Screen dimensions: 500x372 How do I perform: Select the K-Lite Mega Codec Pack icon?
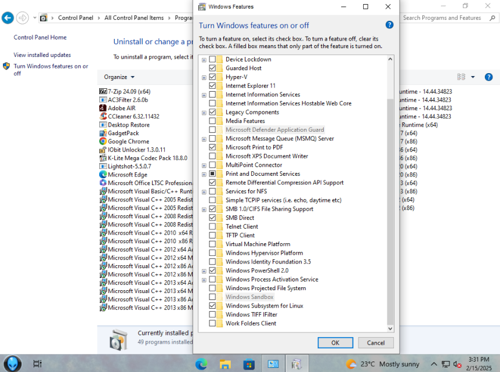[103, 158]
